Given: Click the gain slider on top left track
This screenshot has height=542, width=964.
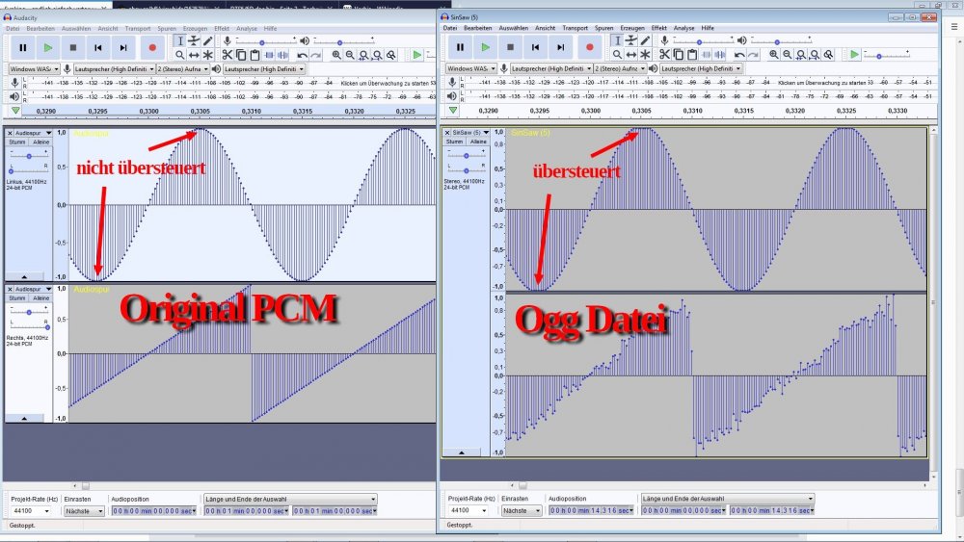Looking at the screenshot, I should click(x=28, y=155).
